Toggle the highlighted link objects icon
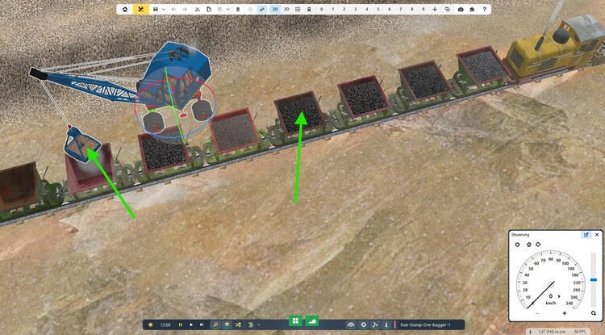The width and height of the screenshot is (605, 335). coord(262,9)
